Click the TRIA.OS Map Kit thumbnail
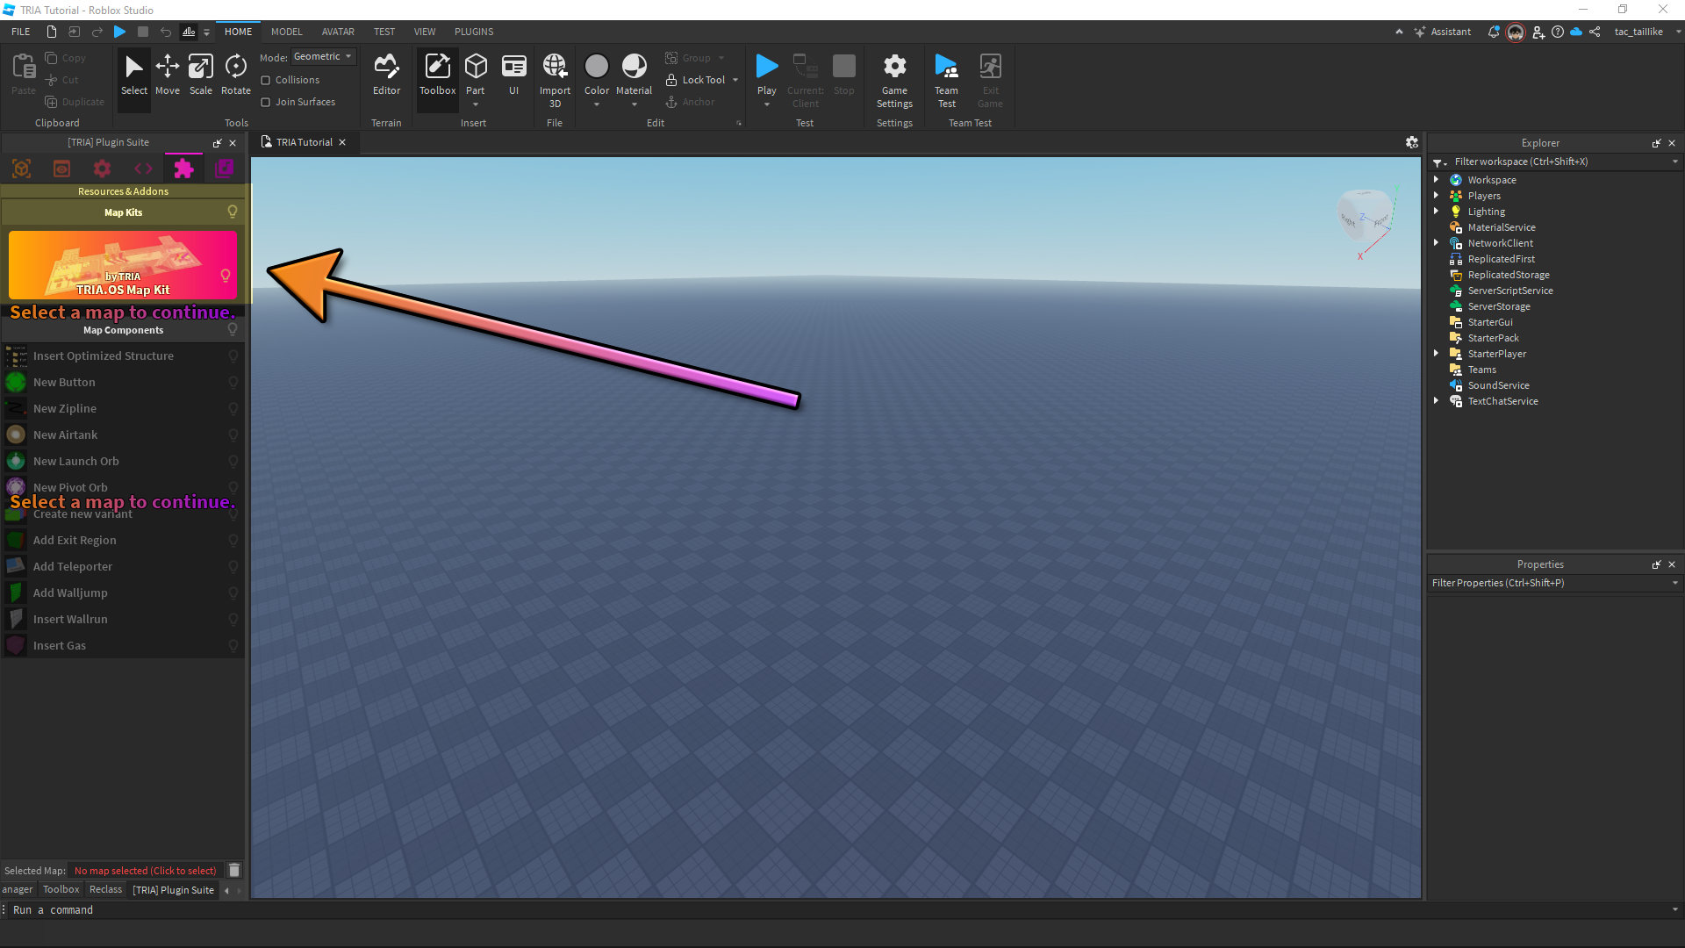Screen dimensions: 1685x948 coord(122,264)
